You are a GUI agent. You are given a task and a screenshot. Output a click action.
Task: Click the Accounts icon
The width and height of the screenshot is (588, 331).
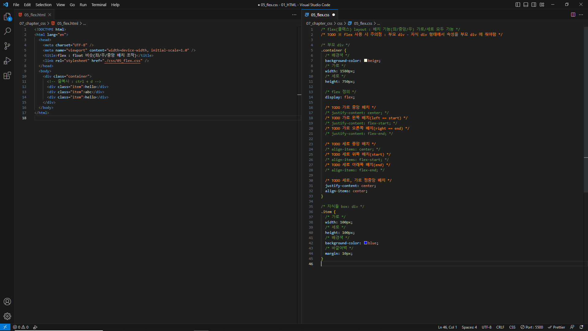7,302
